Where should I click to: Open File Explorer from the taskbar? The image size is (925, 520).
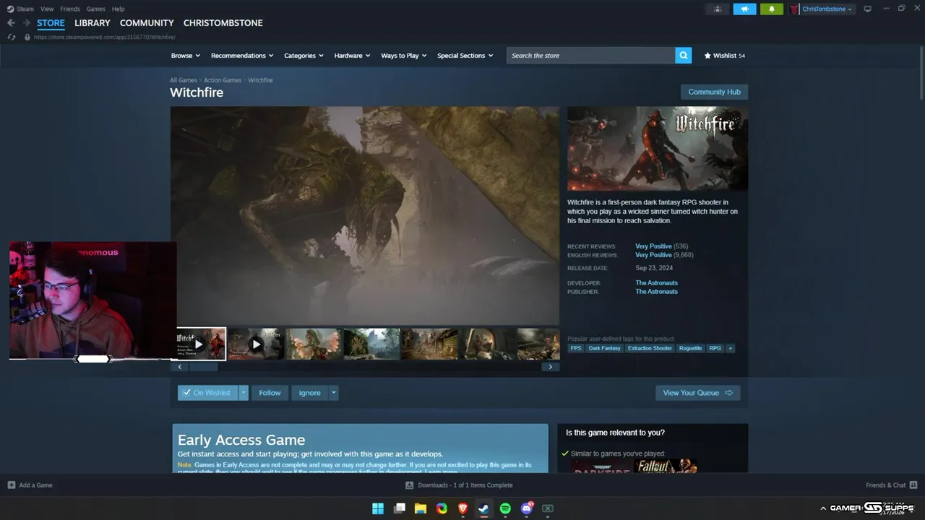point(420,508)
